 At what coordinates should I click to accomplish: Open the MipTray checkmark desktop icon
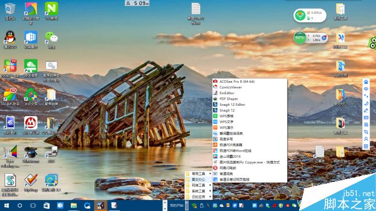(x=31, y=183)
